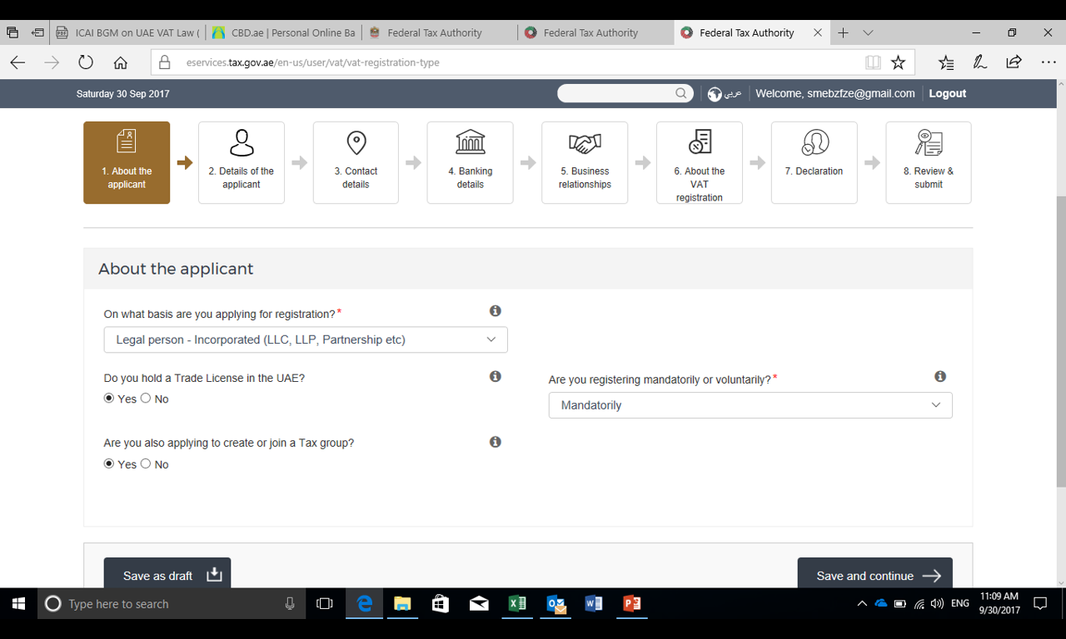Click the taskbar microphone icon
This screenshot has width=1066, height=639.
click(x=290, y=604)
